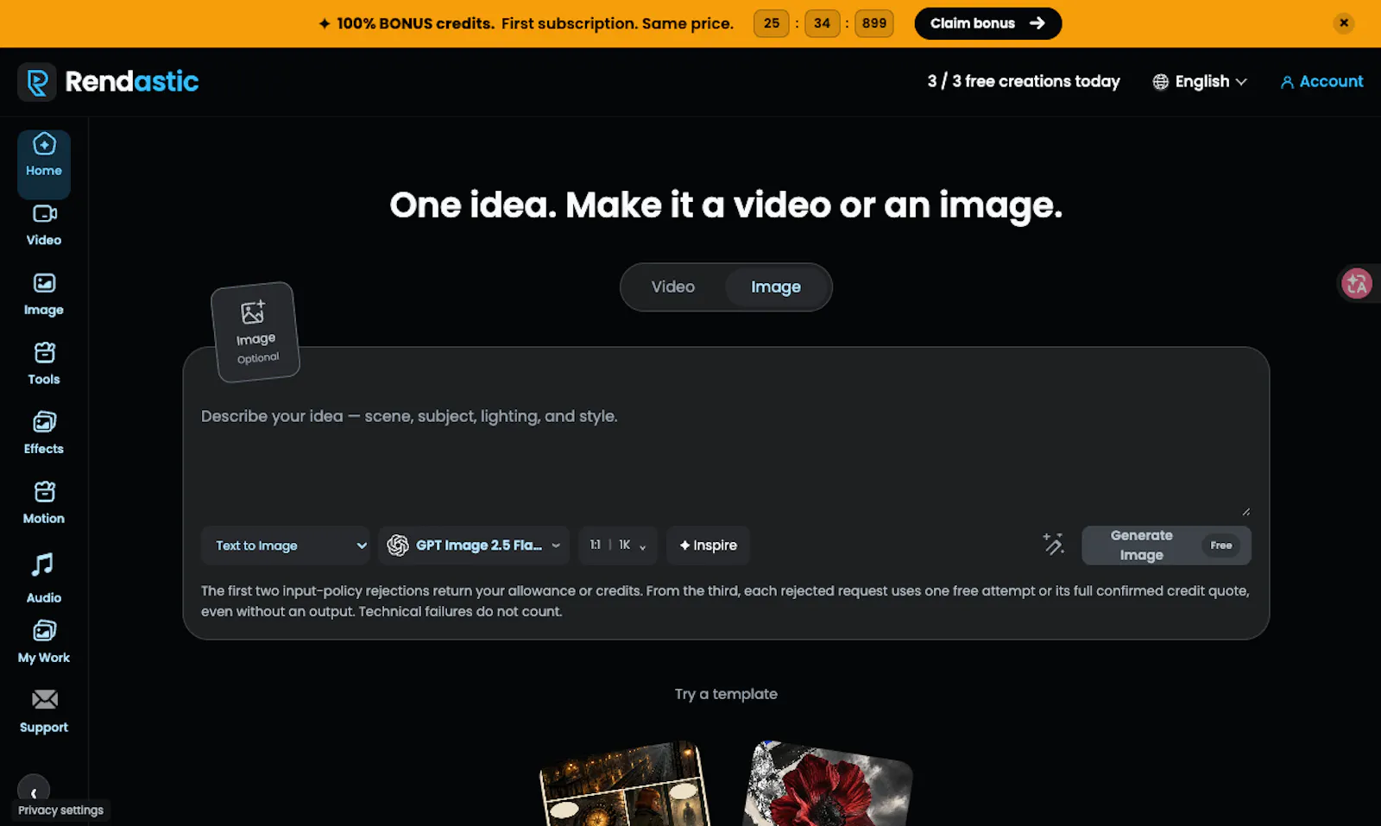The height and width of the screenshot is (826, 1381).
Task: Click the 'One idea. Make it a video or an image.' heading
Action: pyautogui.click(x=726, y=205)
